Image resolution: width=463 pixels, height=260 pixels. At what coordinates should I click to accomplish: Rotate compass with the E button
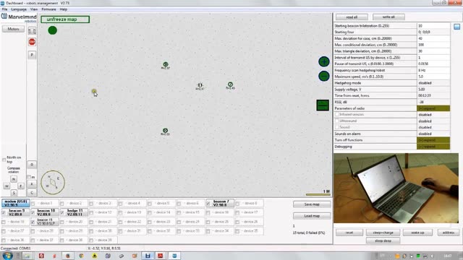tap(21, 186)
